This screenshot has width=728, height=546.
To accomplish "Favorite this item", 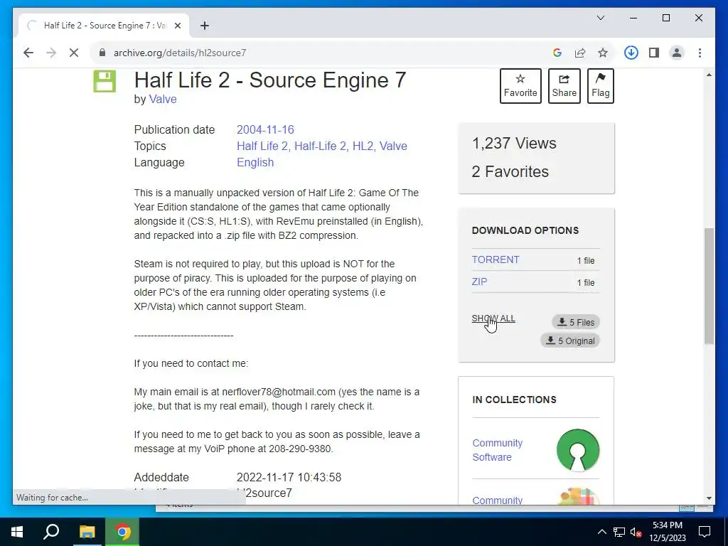I will click(x=520, y=86).
